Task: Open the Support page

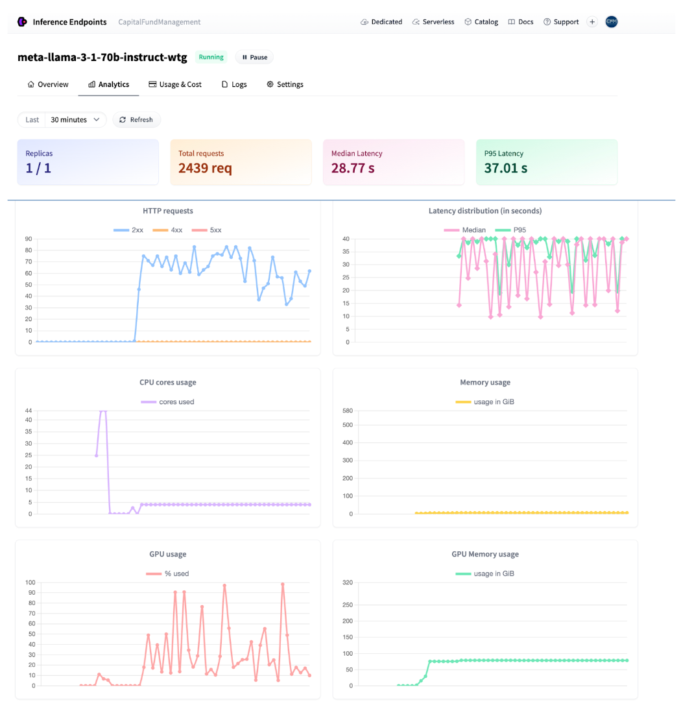Action: [x=561, y=22]
